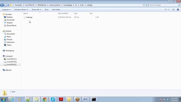This screenshot has height=102, width=181.
Task: Select Homegroup in the navigation pane
Action: 10,51
